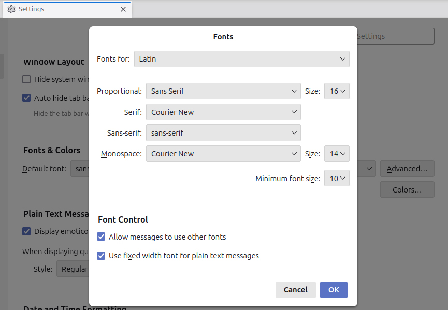Close the Settings tab
The height and width of the screenshot is (310, 448).
123,9
